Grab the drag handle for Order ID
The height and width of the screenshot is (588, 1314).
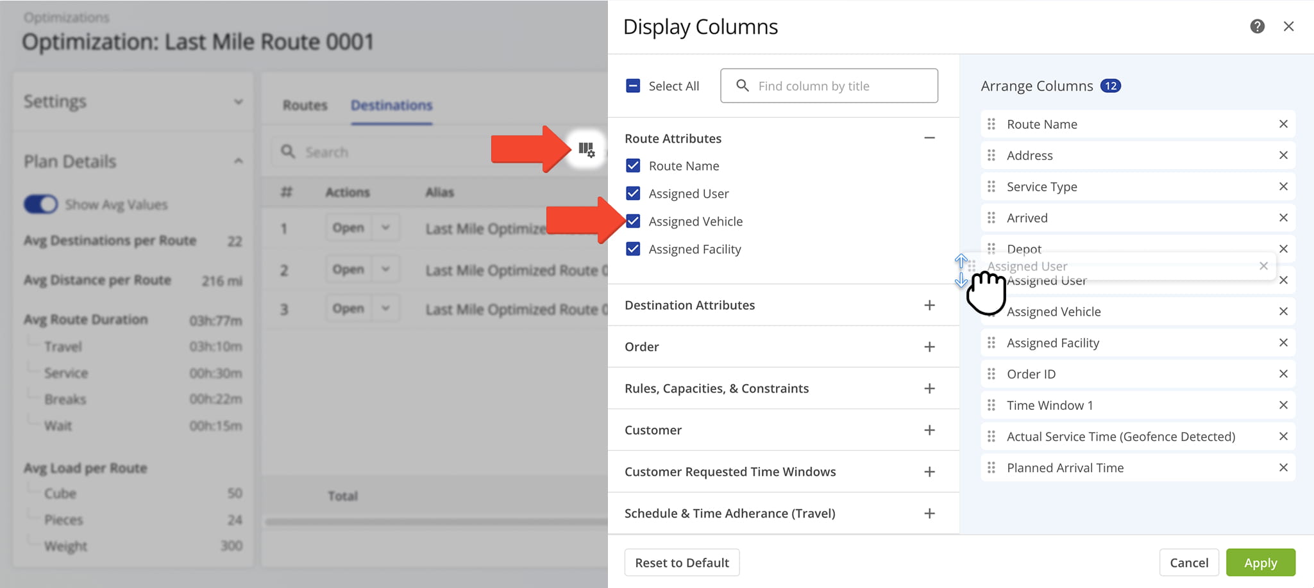click(x=991, y=374)
